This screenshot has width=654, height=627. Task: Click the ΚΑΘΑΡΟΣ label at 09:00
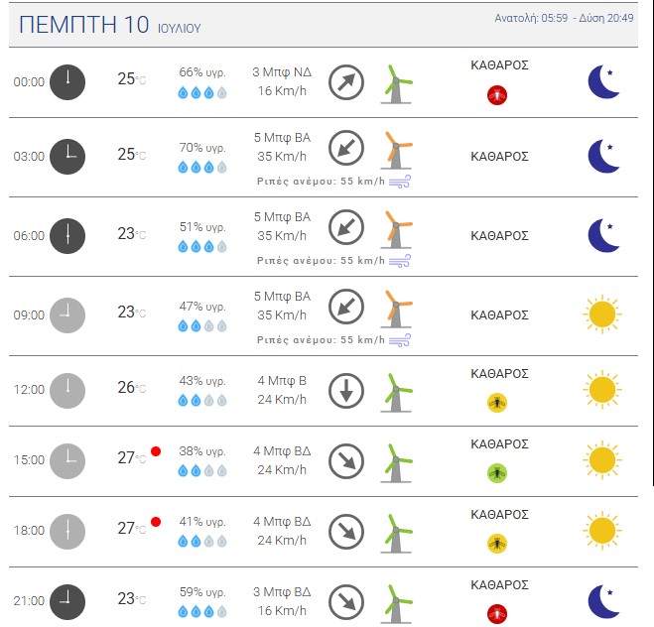tap(499, 314)
